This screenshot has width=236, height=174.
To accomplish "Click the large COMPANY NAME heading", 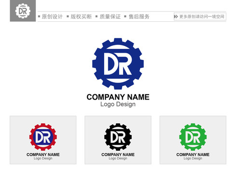I will pos(118,97).
